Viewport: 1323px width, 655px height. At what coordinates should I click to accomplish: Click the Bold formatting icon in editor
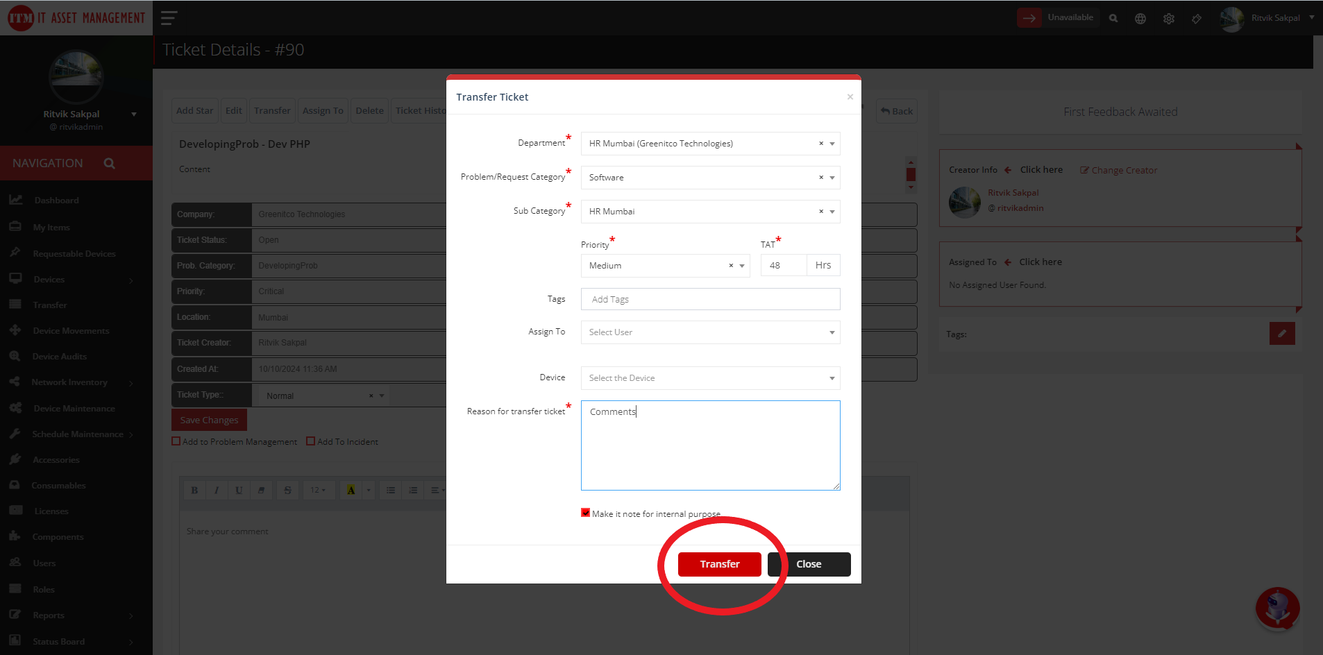point(194,490)
